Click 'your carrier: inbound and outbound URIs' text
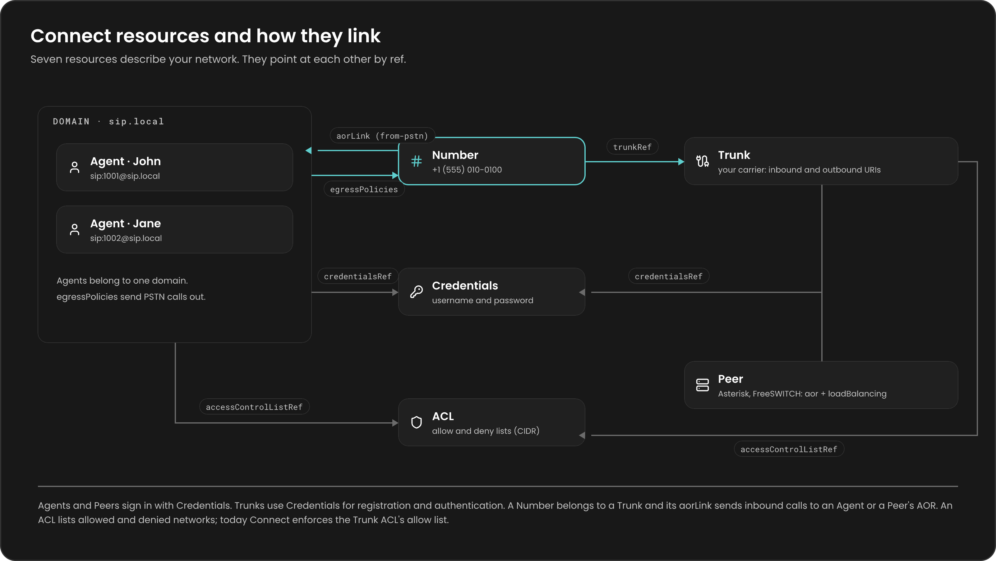The image size is (996, 561). click(x=799, y=170)
